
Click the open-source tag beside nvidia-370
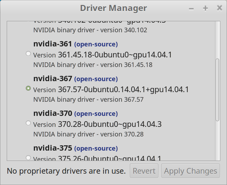point(96,114)
